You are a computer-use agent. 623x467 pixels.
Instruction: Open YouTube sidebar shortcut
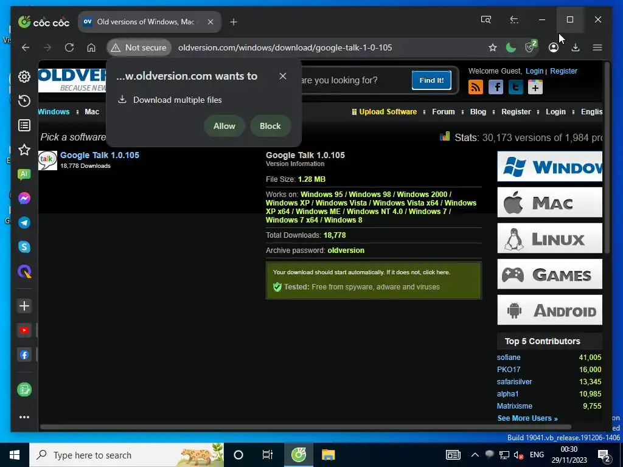coord(24,330)
